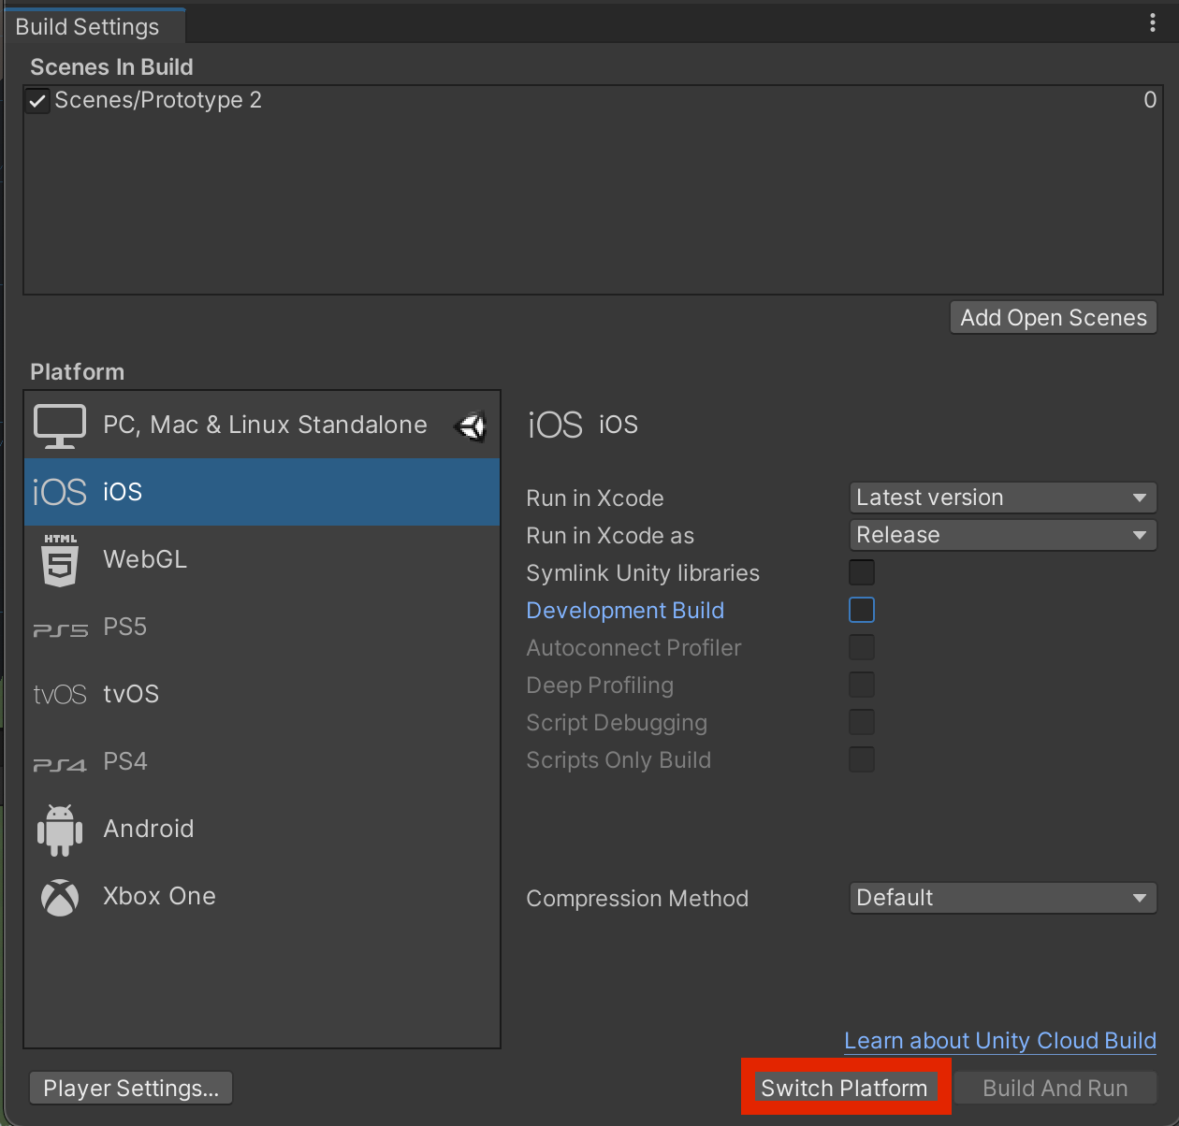The height and width of the screenshot is (1126, 1179).
Task: Select the Android platform
Action: (262, 829)
